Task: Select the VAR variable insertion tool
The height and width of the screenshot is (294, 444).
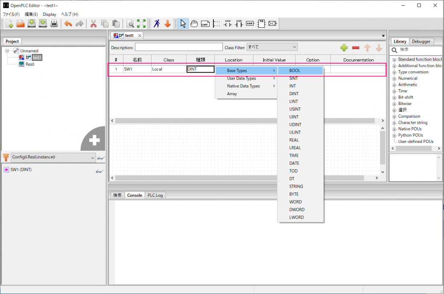Action: [x=249, y=23]
